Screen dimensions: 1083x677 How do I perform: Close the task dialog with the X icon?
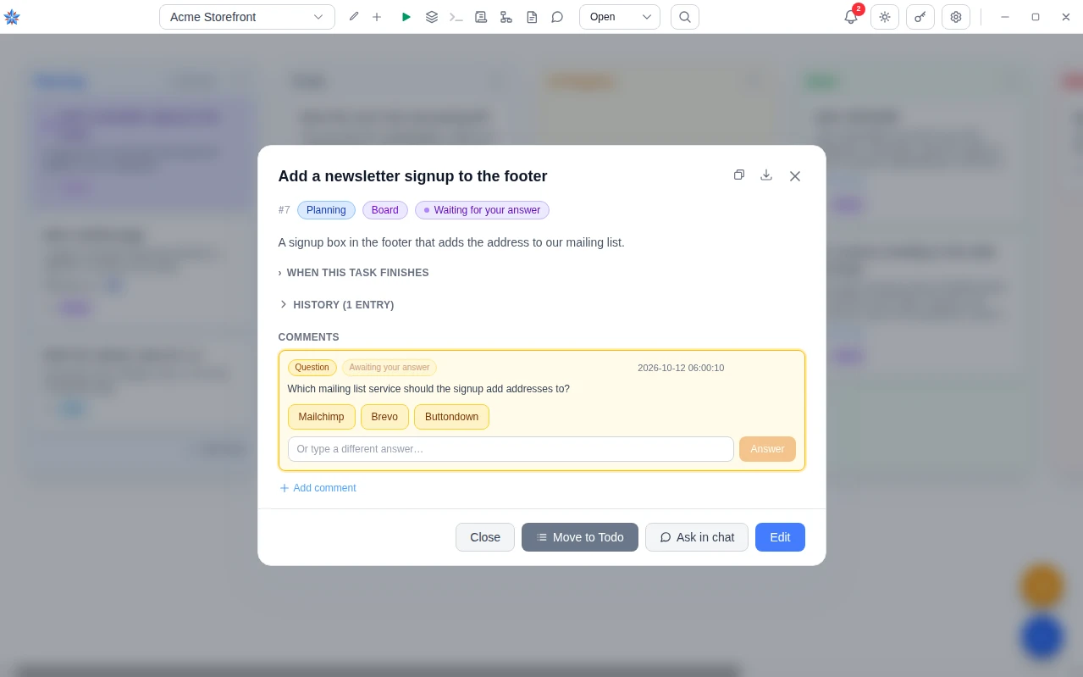(x=795, y=176)
